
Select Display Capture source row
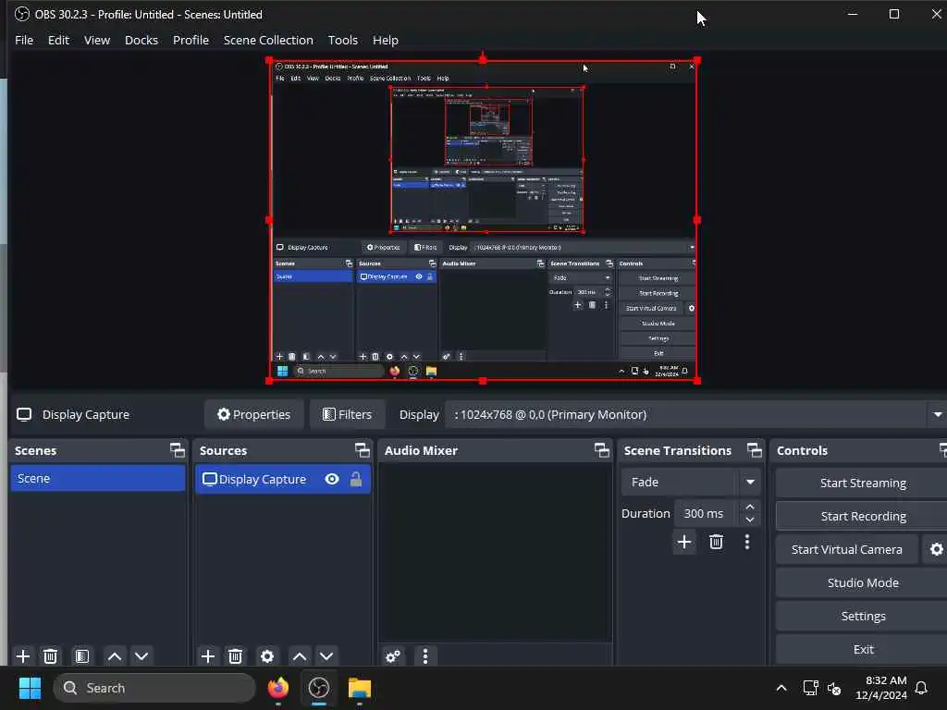[283, 480]
